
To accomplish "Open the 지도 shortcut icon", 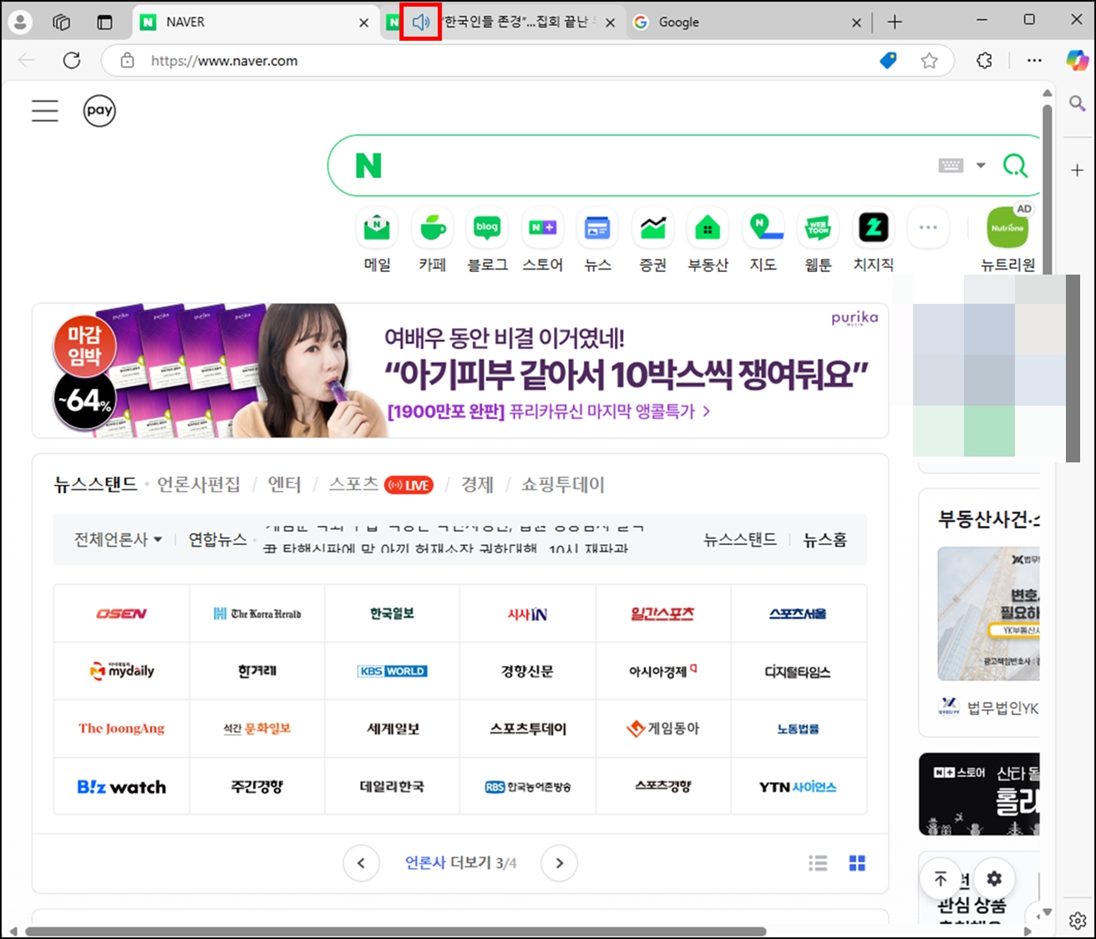I will pos(764,227).
